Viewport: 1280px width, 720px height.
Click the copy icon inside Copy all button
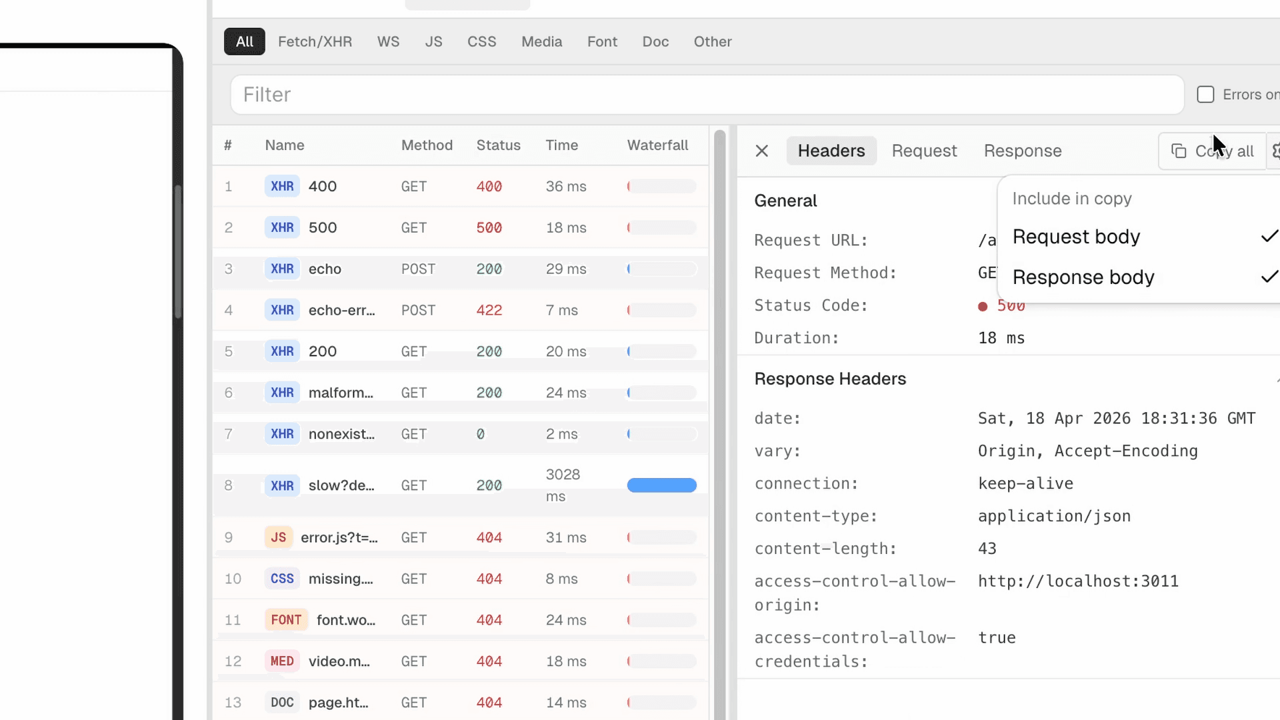click(1180, 151)
